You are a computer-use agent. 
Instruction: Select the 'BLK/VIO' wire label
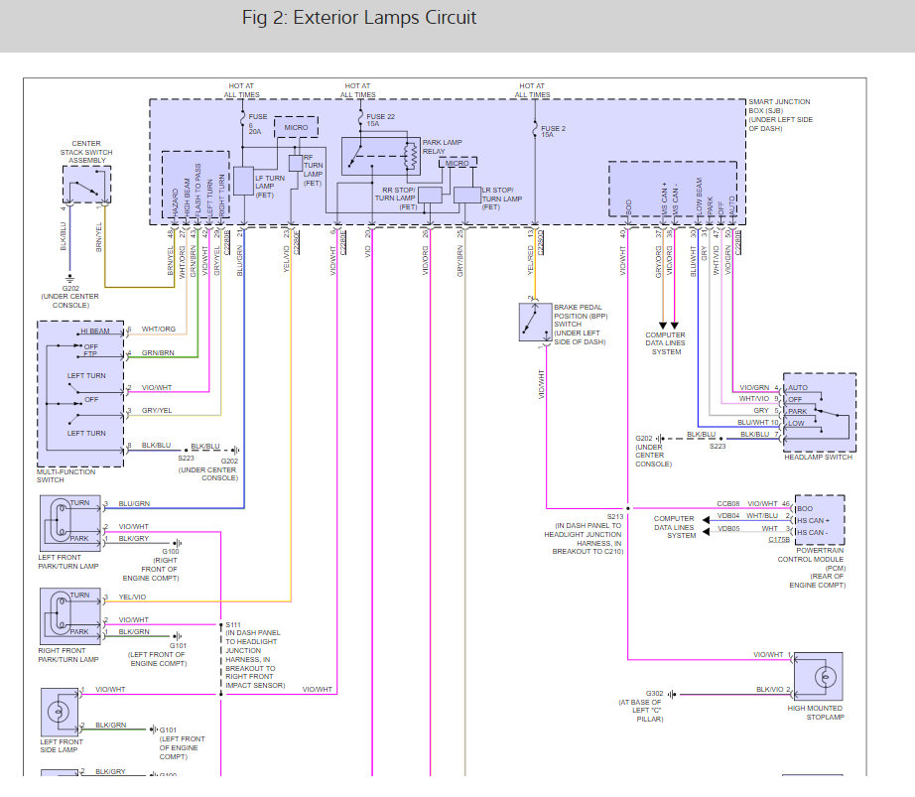[x=770, y=689]
